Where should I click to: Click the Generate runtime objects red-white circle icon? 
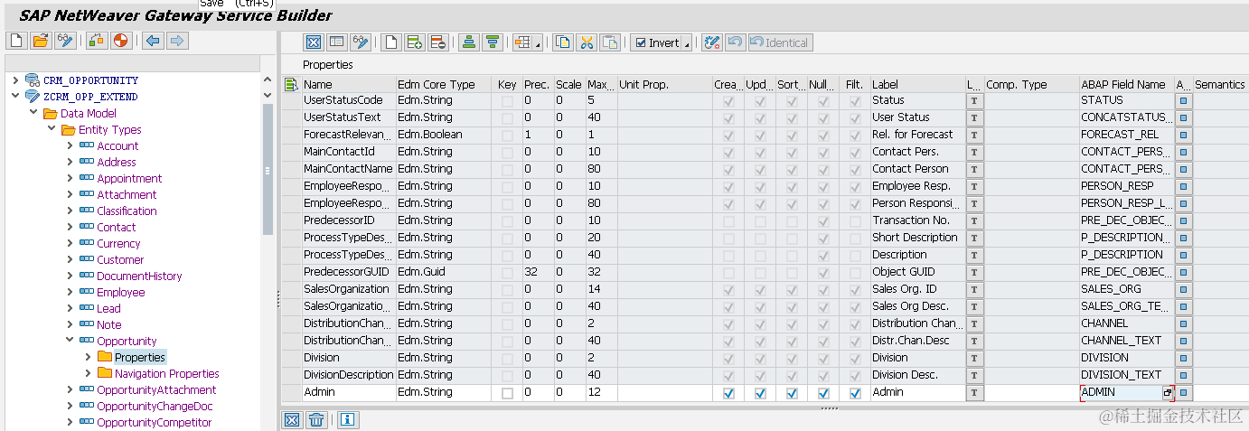[120, 41]
